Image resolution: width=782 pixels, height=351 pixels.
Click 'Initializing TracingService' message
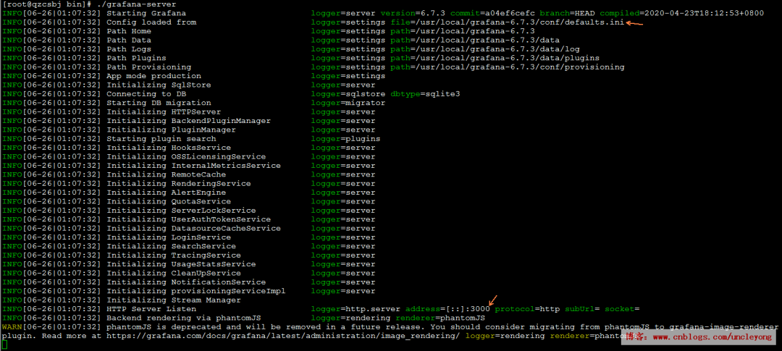click(x=174, y=255)
